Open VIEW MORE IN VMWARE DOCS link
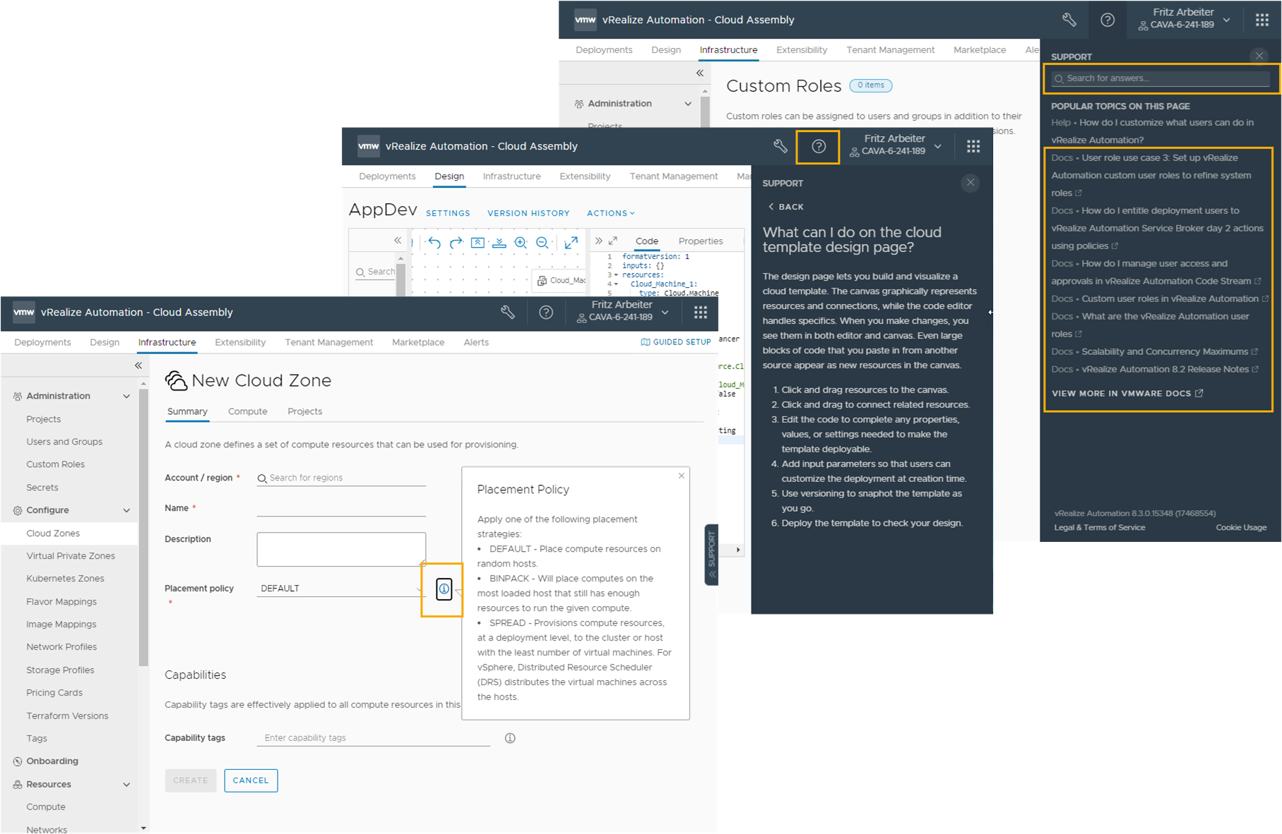This screenshot has width=1282, height=834. (x=1127, y=394)
